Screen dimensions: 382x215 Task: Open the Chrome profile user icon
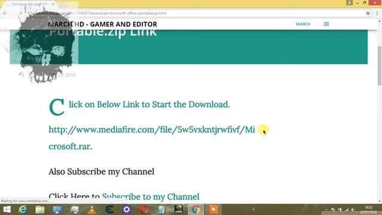pos(349,2)
